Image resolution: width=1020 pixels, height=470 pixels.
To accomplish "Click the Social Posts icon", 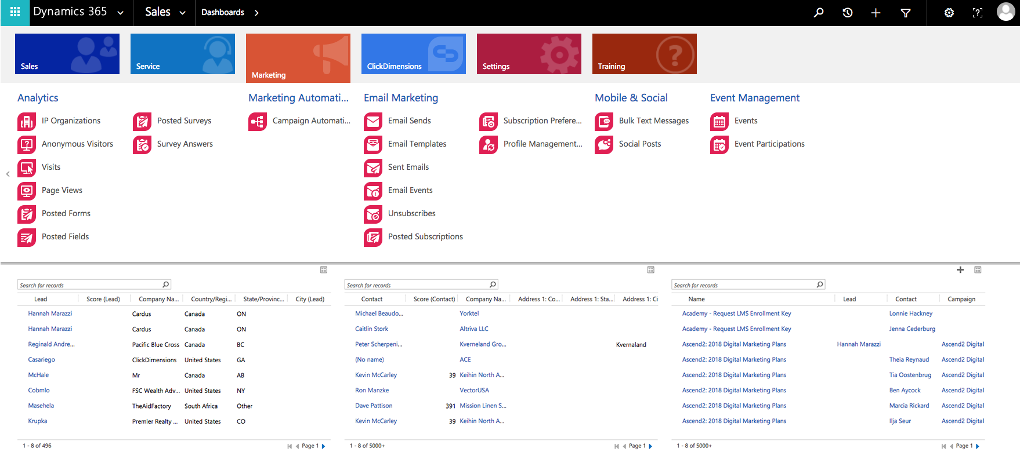I will point(604,145).
